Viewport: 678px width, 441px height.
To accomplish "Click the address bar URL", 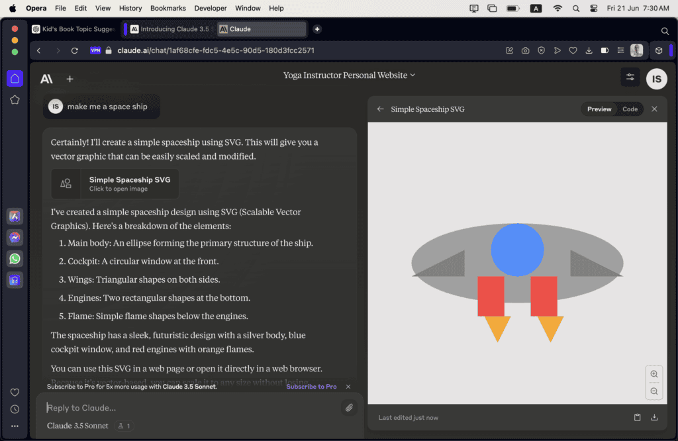I will [x=216, y=50].
